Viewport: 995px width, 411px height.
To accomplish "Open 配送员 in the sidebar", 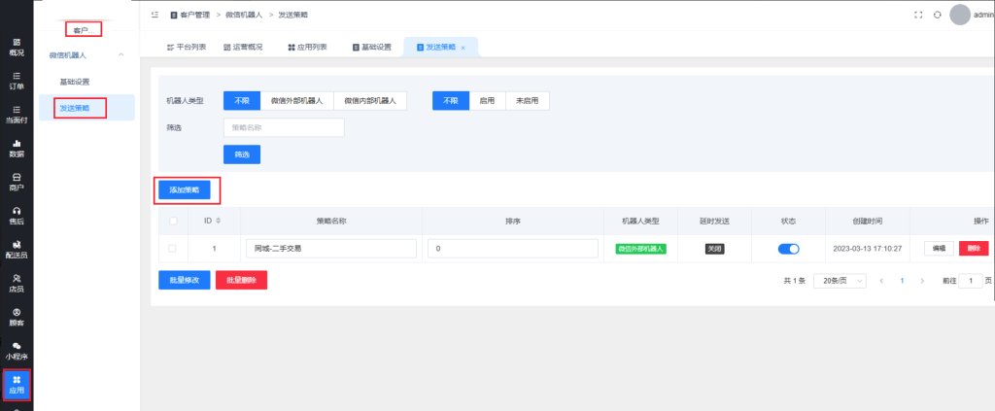I will point(17,249).
